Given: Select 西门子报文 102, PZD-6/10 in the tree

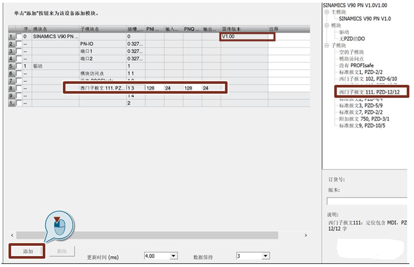Looking at the screenshot, I should pyautogui.click(x=368, y=79).
